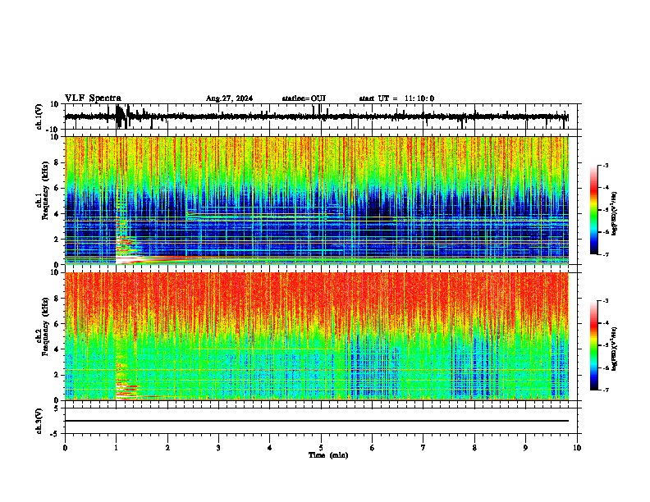Click the ch.1 color scale 'log(PSD)' unit label
The height and width of the screenshot is (502, 650).
point(614,213)
